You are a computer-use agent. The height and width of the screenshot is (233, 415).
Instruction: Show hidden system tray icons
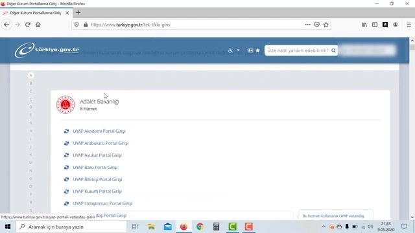(x=324, y=227)
